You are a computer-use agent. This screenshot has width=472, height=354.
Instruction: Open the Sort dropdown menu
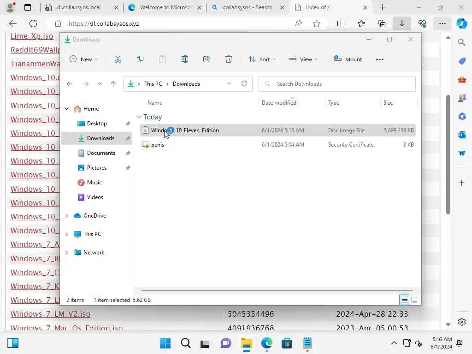click(262, 59)
